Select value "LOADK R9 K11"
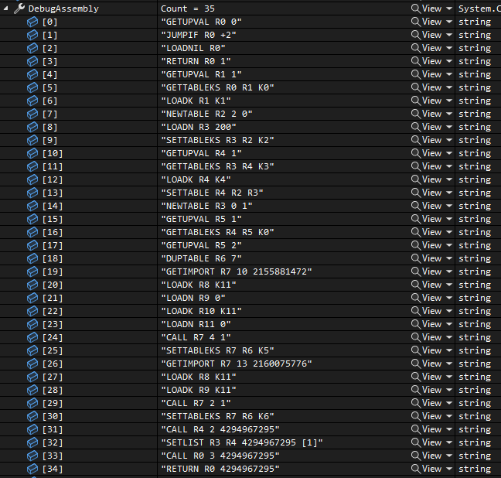 click(x=199, y=390)
